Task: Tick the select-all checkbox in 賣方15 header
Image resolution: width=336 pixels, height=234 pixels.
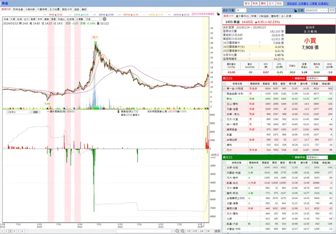Action: [224, 163]
